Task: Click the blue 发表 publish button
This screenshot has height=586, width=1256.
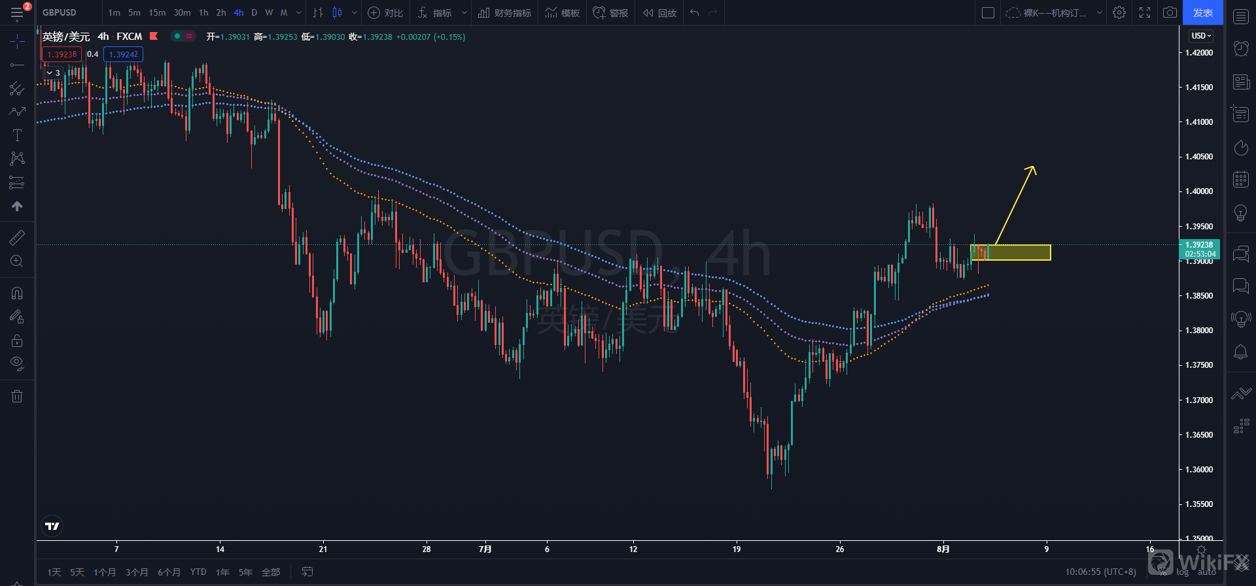Action: [1202, 12]
